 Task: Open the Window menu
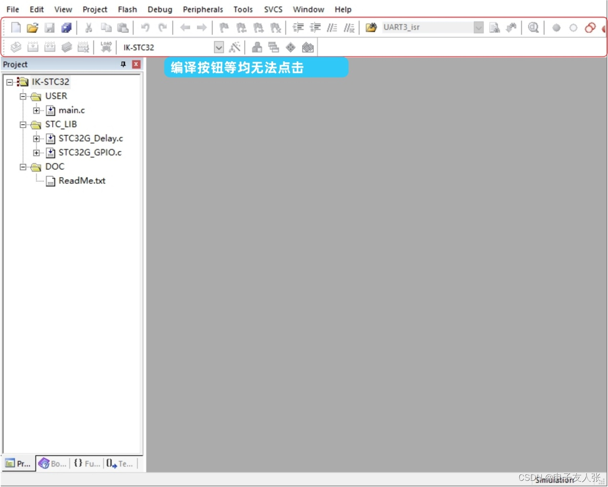(309, 9)
